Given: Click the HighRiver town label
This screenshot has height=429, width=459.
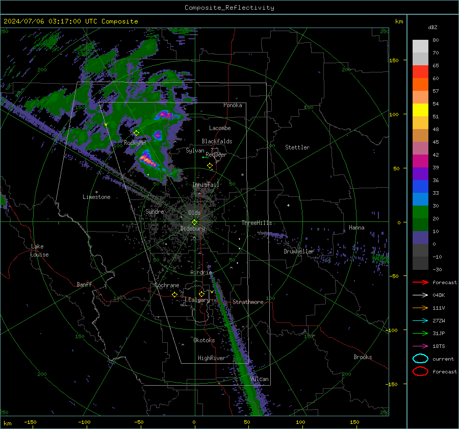Looking at the screenshot, I should pyautogui.click(x=212, y=358).
